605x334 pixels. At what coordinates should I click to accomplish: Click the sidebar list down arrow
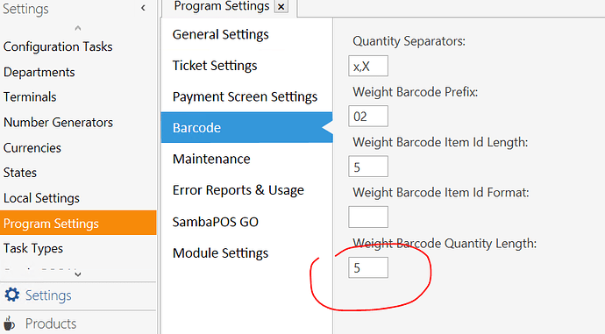click(x=78, y=274)
